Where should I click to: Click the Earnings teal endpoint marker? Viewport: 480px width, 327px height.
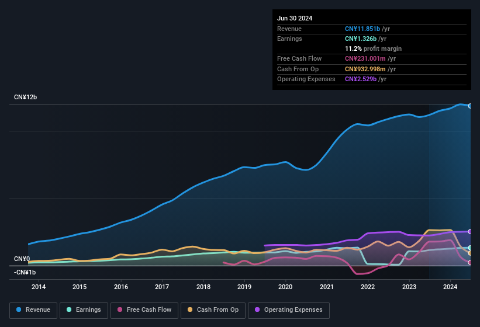point(470,248)
